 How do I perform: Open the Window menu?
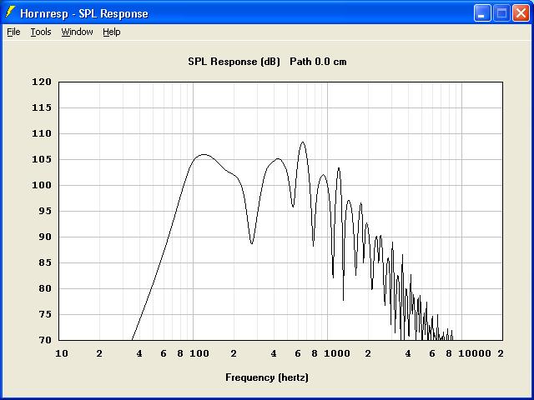click(x=77, y=32)
